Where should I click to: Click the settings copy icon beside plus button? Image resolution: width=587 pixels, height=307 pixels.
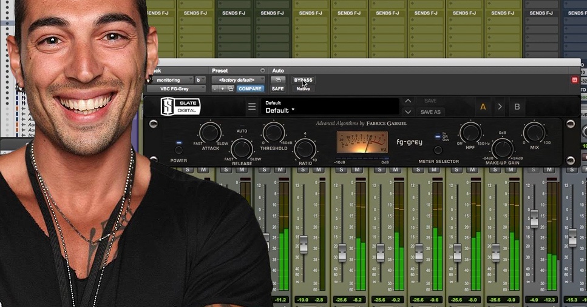coord(231,89)
